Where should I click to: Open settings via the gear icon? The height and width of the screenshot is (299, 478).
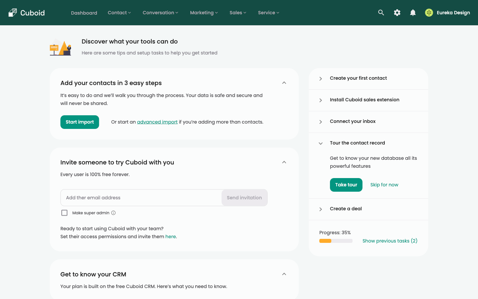pos(397,13)
